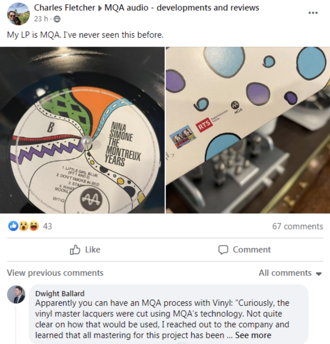
Task: Click Dwight Ballard's avatar picture
Action: click(x=16, y=294)
